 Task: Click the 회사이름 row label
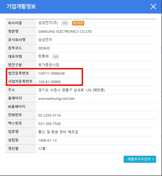(15, 23)
